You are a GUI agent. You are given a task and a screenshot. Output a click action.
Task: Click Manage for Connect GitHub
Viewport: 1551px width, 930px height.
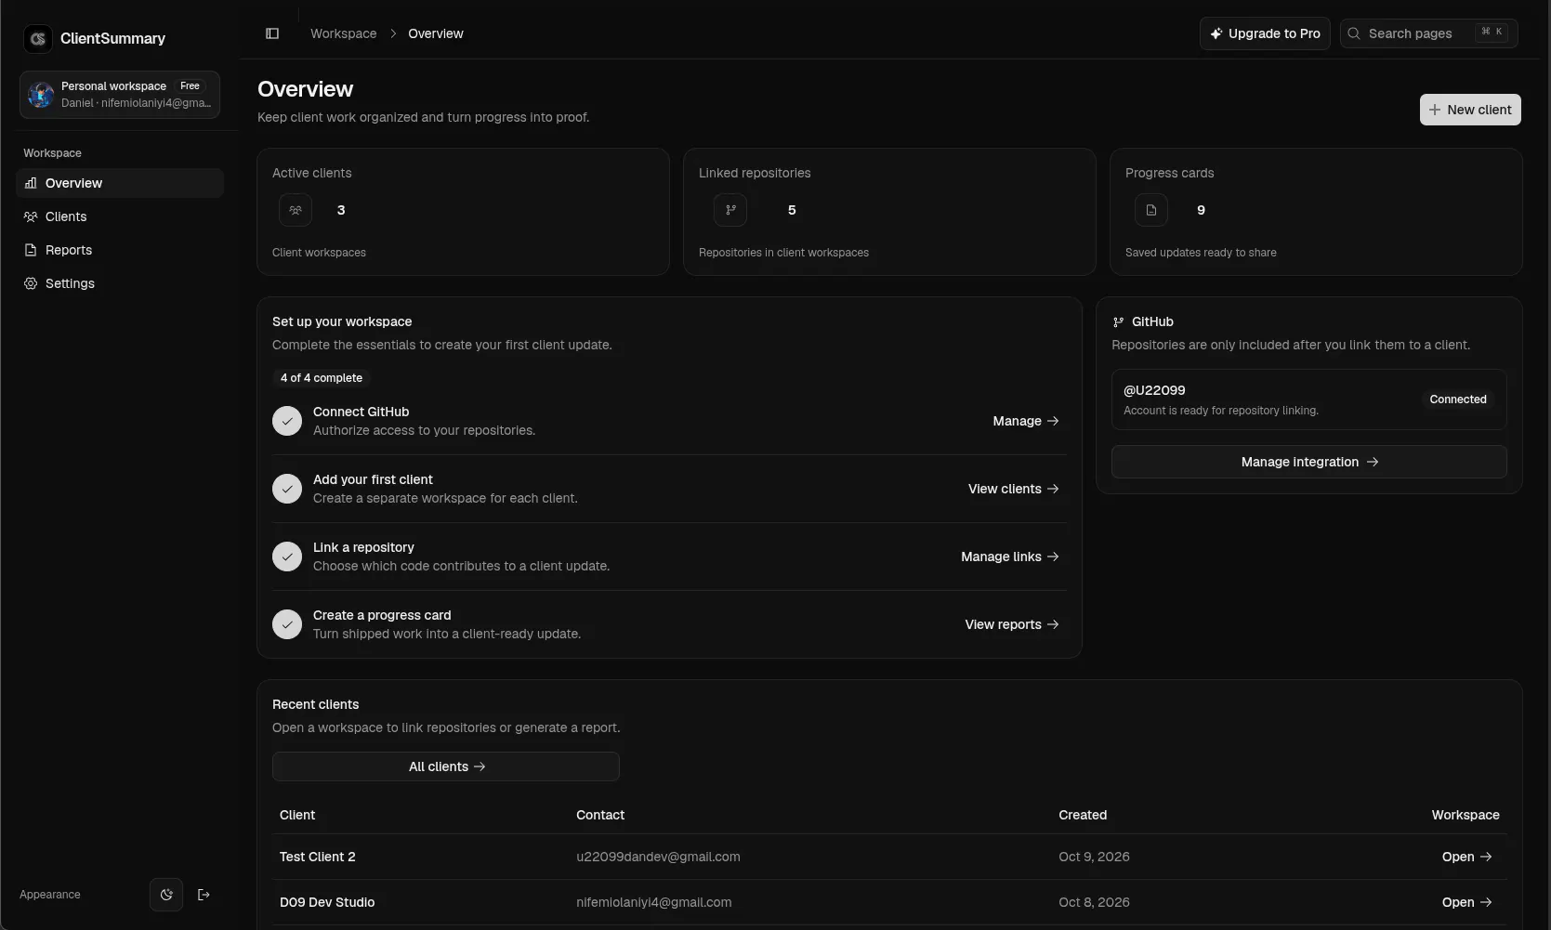(1026, 421)
